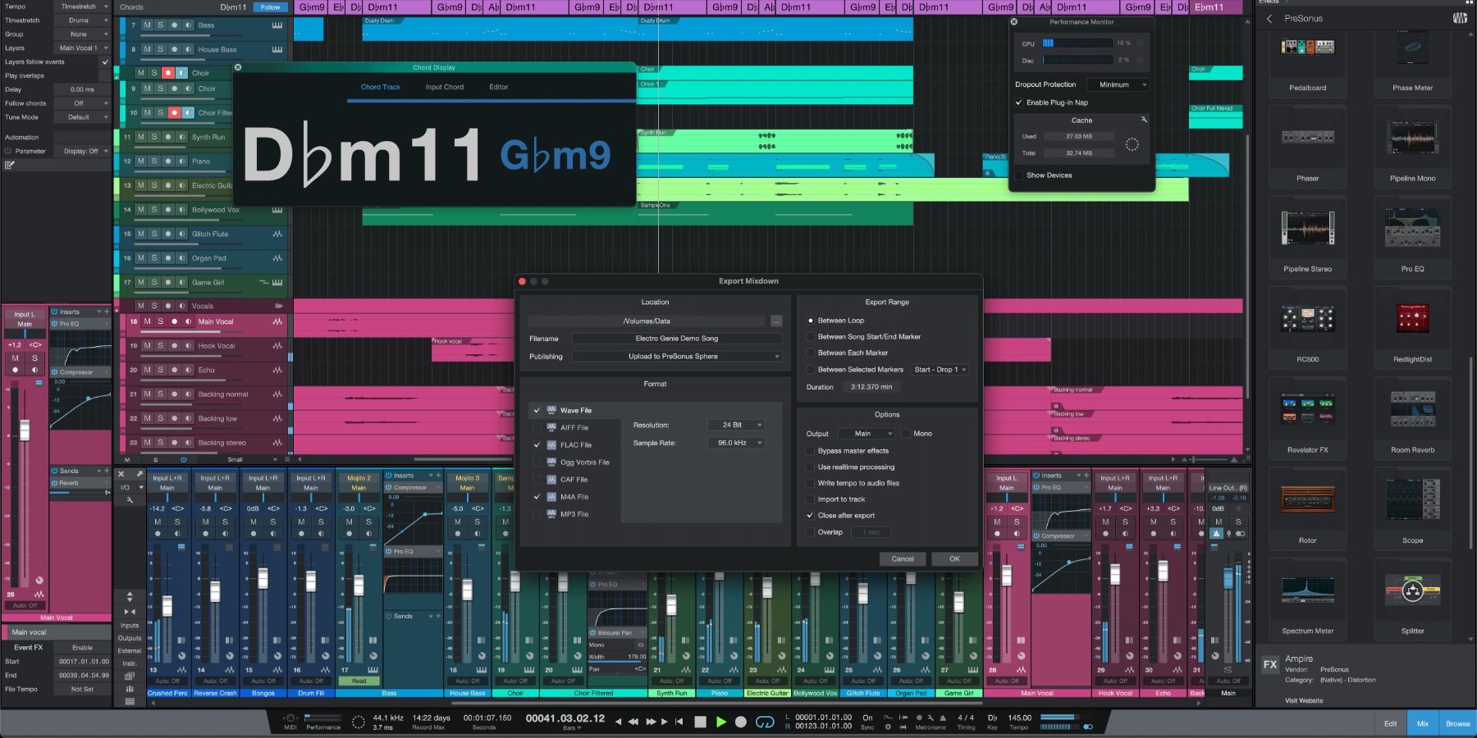1477x738 pixels.
Task: Select the Between Each Marker export range
Action: [811, 353]
